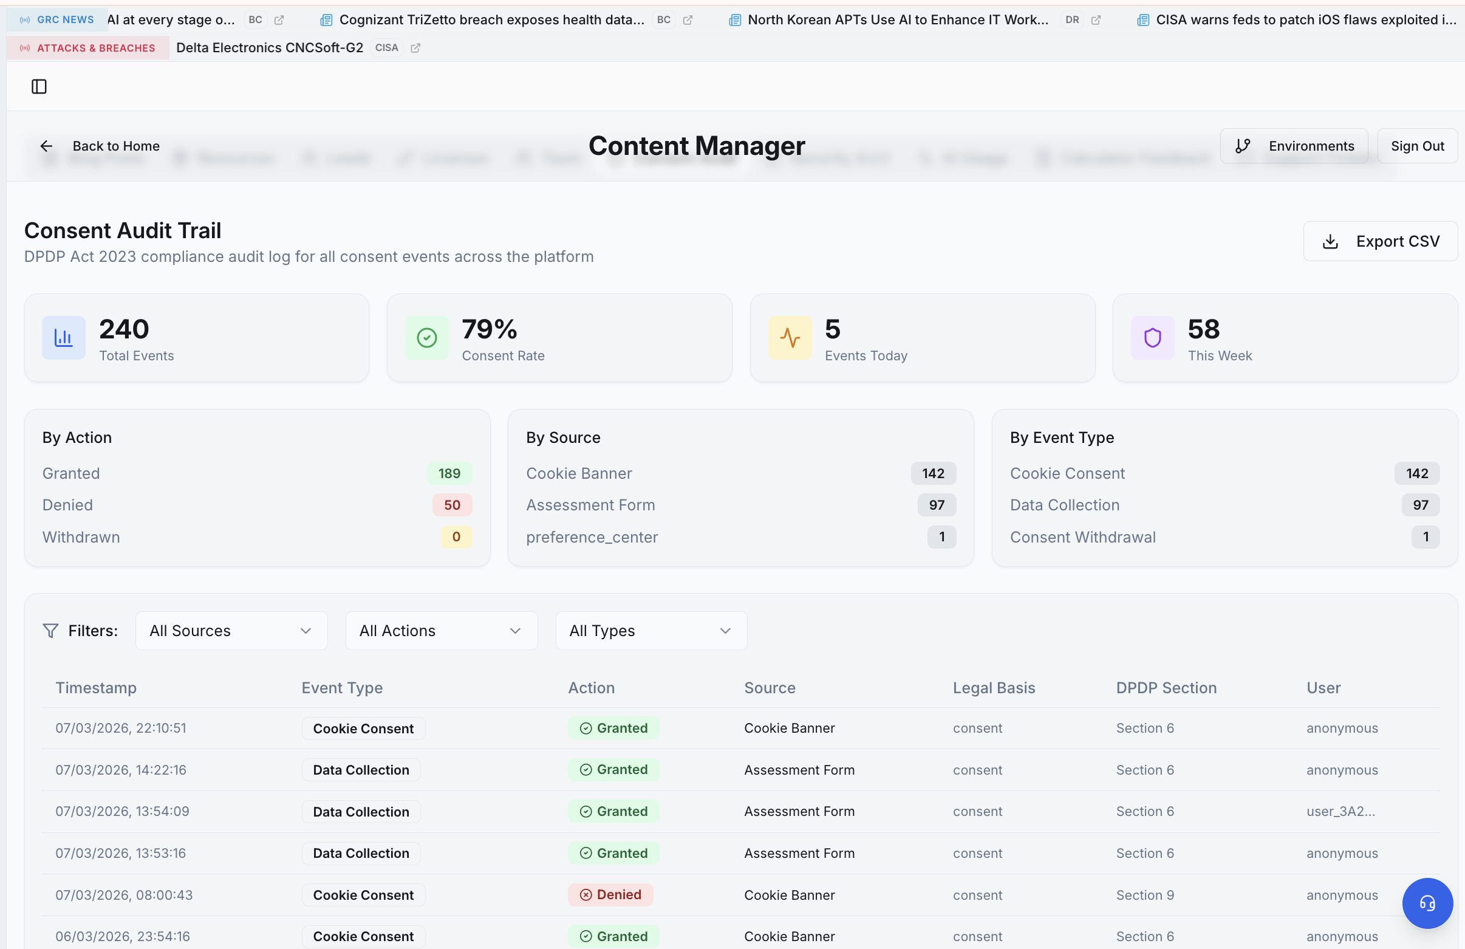The image size is (1465, 949).
Task: Open the All Sources dropdown
Action: [x=231, y=631]
